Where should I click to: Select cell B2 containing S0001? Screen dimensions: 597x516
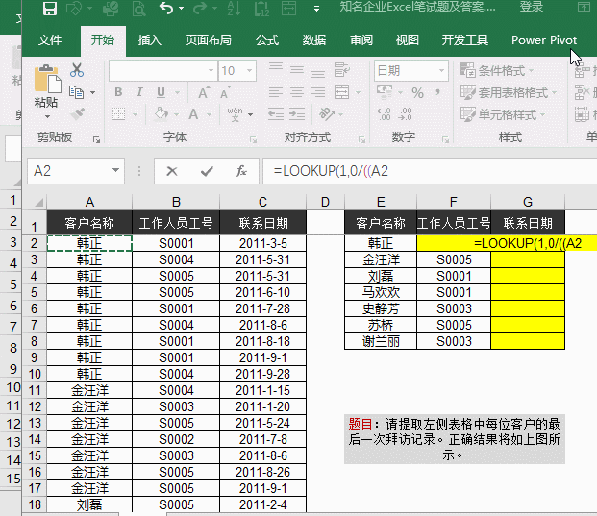click(176, 243)
